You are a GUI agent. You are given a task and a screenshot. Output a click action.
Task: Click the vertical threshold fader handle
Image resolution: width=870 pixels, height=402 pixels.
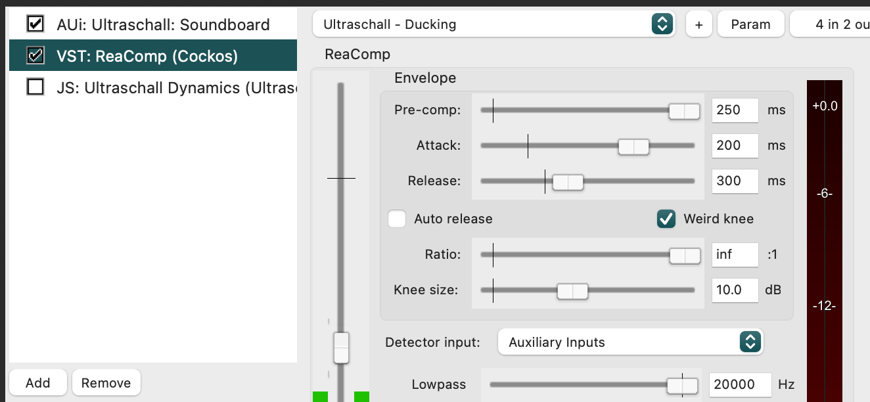click(341, 347)
